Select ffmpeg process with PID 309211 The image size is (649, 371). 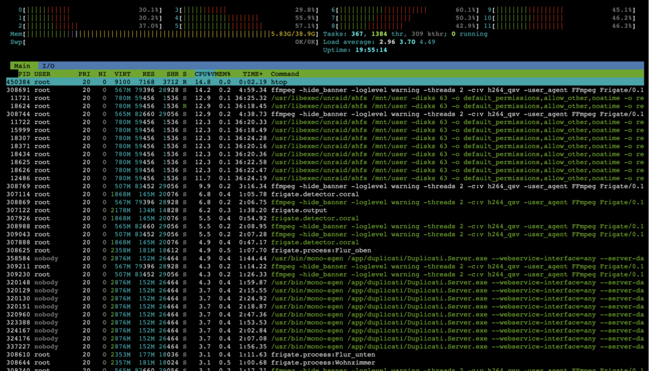point(325,267)
